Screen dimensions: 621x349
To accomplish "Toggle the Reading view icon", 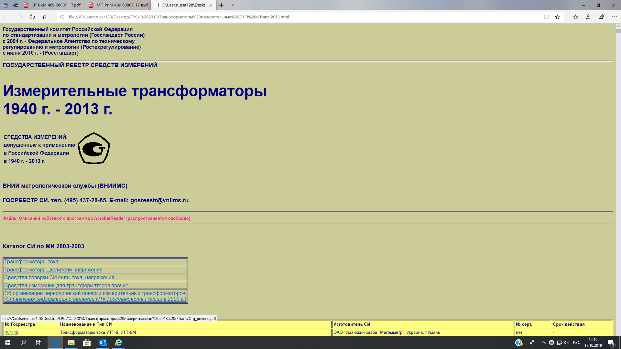I will [547, 17].
